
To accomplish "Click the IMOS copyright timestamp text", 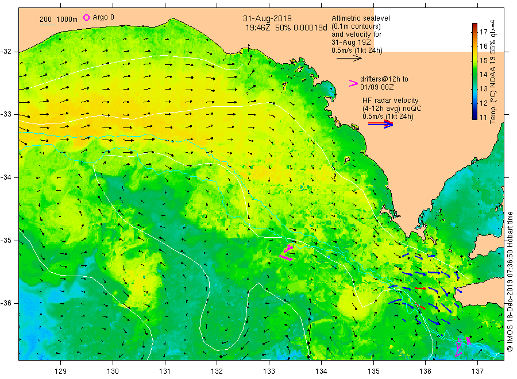I will click(510, 281).
